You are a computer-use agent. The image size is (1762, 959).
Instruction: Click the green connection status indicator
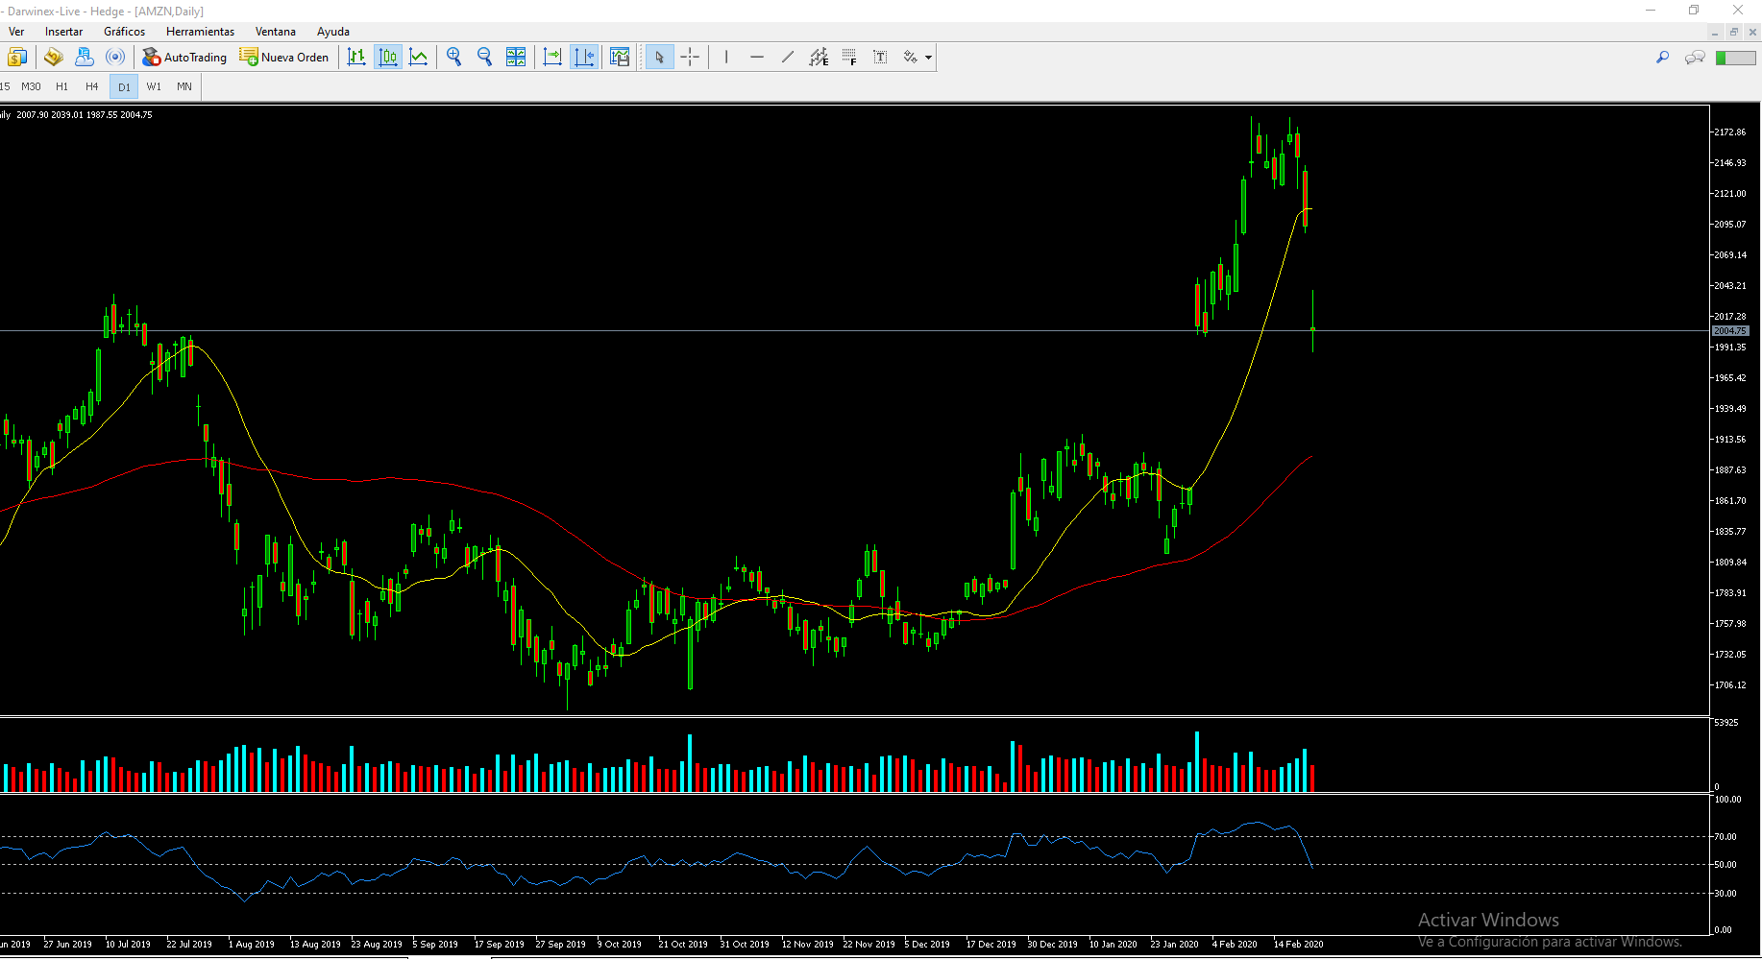coord(1735,58)
